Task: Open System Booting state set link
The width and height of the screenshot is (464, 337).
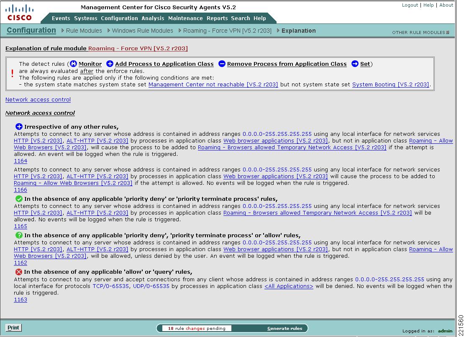Action: pos(391,85)
